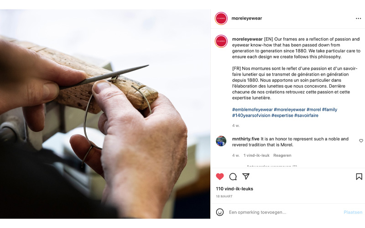Share the post via paper plane icon

coord(246,176)
